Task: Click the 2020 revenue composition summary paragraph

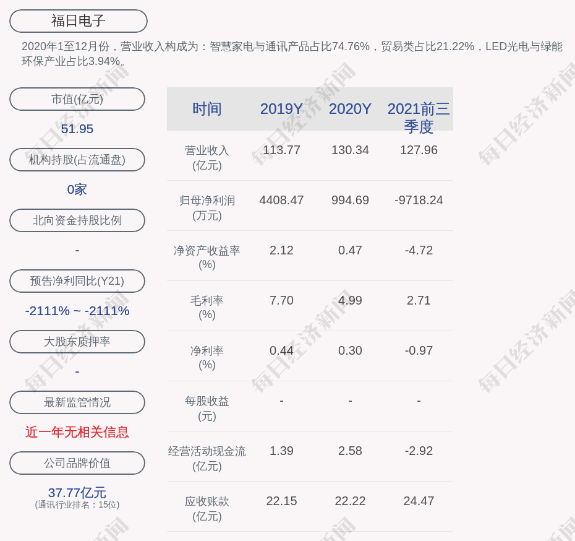Action: click(x=292, y=54)
